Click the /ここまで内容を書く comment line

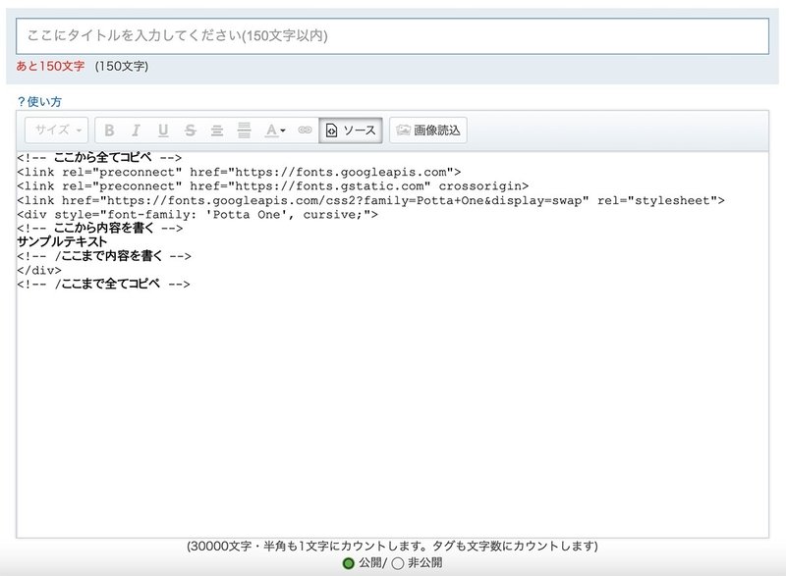click(x=104, y=256)
